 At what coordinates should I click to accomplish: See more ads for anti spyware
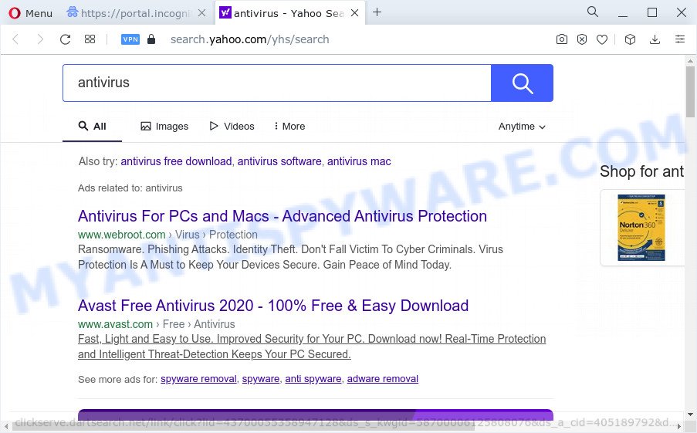tap(313, 379)
